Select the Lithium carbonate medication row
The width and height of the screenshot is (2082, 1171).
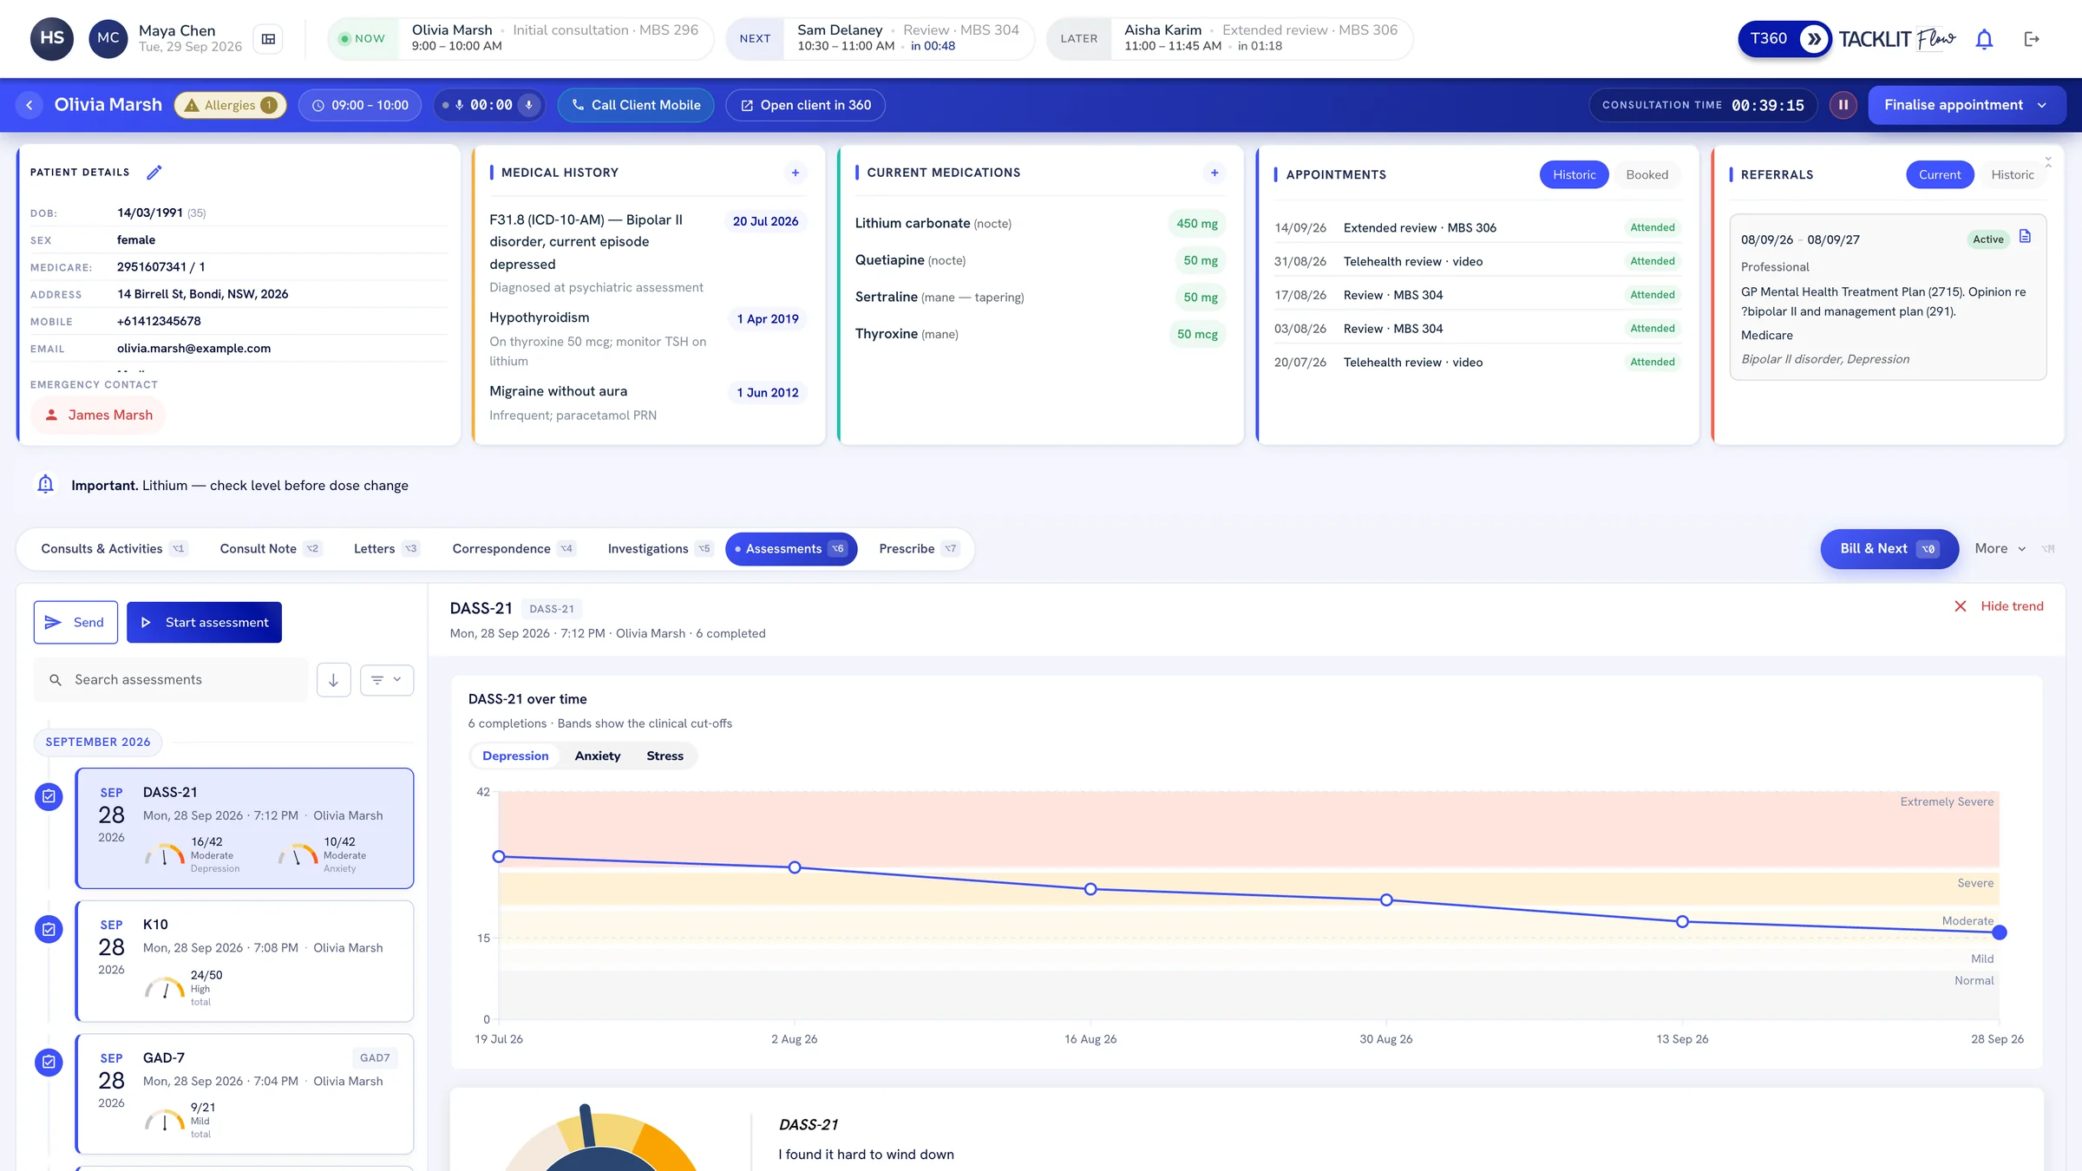(x=1040, y=224)
